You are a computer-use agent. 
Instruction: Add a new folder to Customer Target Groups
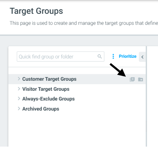(x=141, y=79)
